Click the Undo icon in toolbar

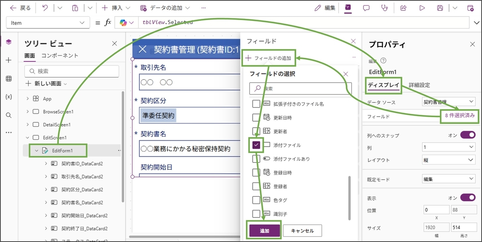(45, 8)
